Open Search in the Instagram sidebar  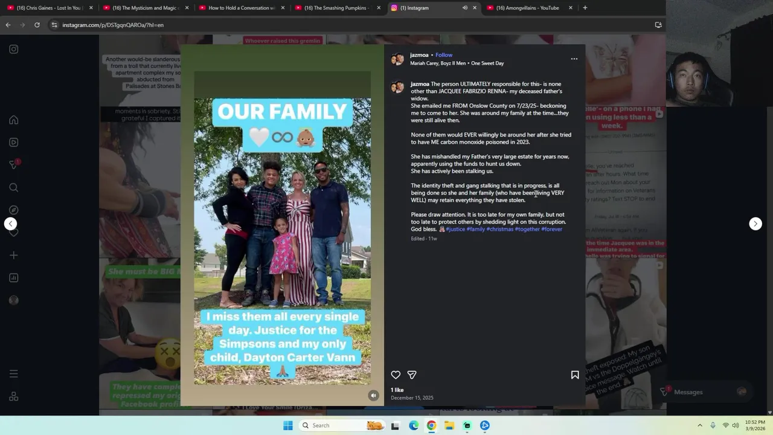13,187
